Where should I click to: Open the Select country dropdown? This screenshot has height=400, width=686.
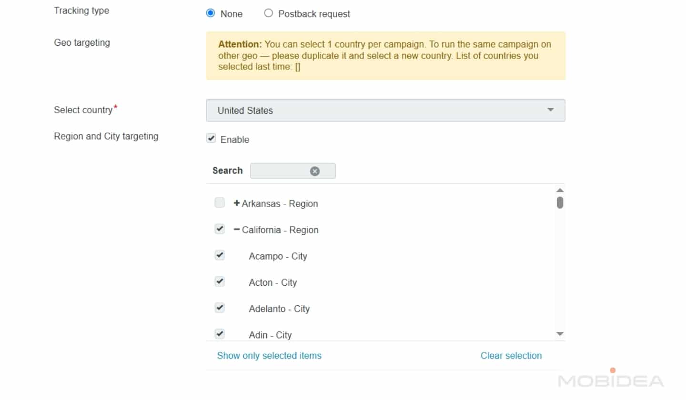coord(385,110)
